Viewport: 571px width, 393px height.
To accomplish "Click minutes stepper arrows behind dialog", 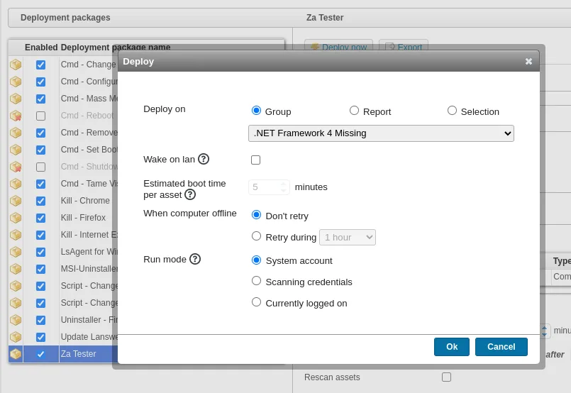I will tap(545, 331).
